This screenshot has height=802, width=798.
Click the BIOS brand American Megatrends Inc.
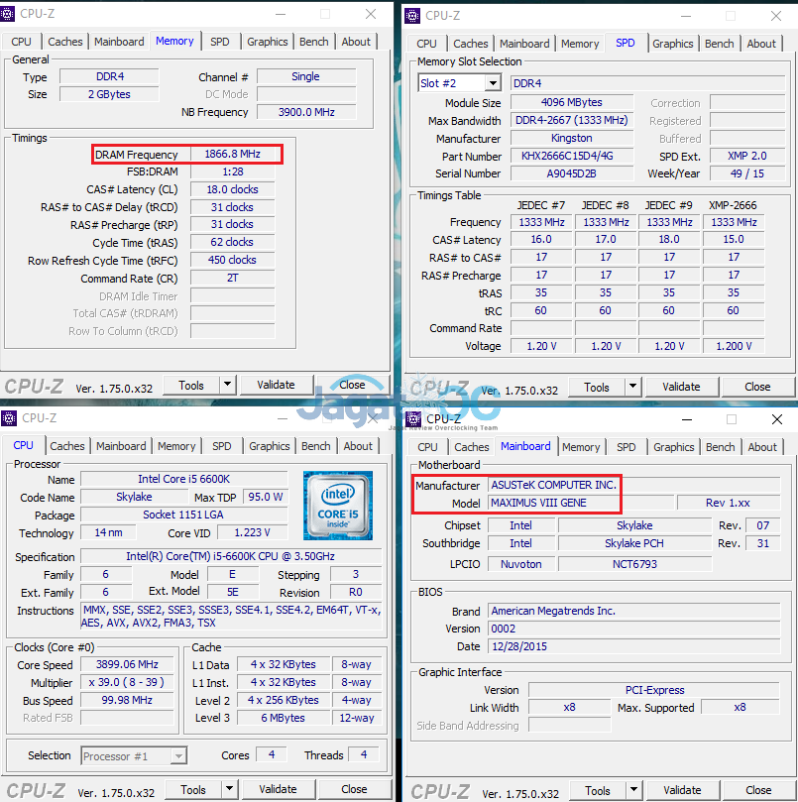(x=634, y=611)
